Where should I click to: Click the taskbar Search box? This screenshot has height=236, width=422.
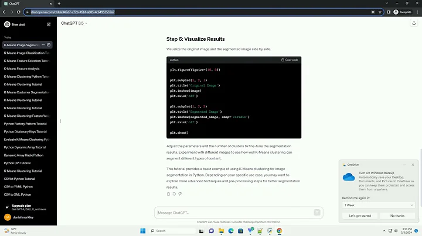point(172,231)
